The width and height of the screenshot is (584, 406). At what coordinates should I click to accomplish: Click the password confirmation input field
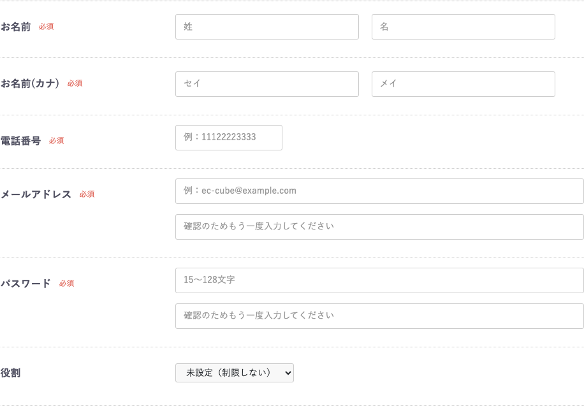click(x=379, y=316)
